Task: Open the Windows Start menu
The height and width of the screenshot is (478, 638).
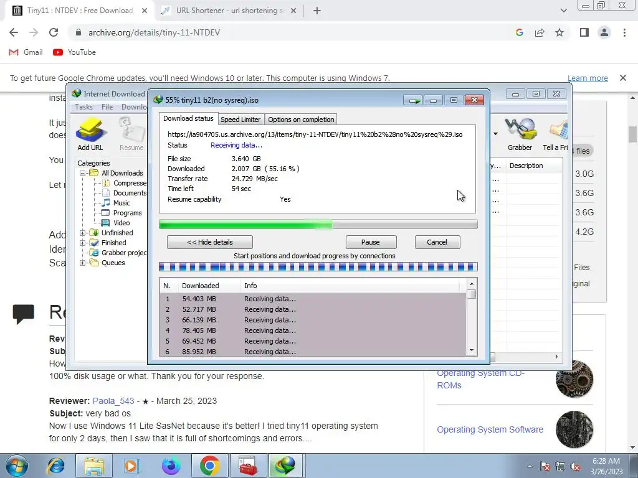Action: coord(17,466)
